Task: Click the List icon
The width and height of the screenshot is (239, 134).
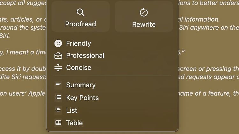Action: click(58, 110)
